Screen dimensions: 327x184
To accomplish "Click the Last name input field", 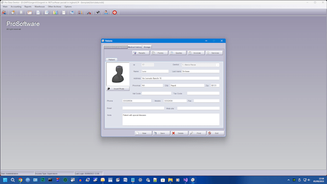I will tap(201, 71).
